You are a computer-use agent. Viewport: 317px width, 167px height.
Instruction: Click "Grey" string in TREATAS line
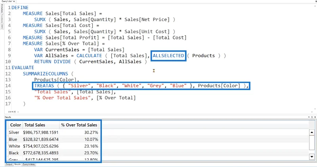155,86
